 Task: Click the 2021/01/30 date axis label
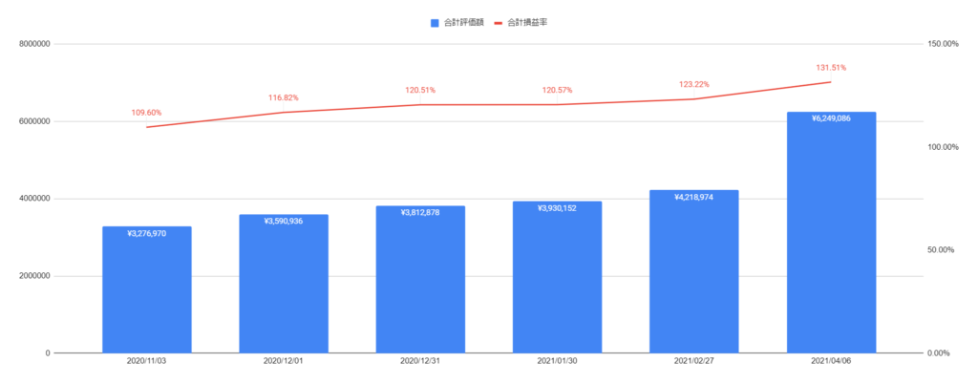557,361
